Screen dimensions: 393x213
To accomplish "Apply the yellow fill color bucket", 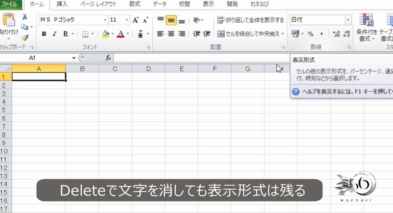I will (106, 34).
